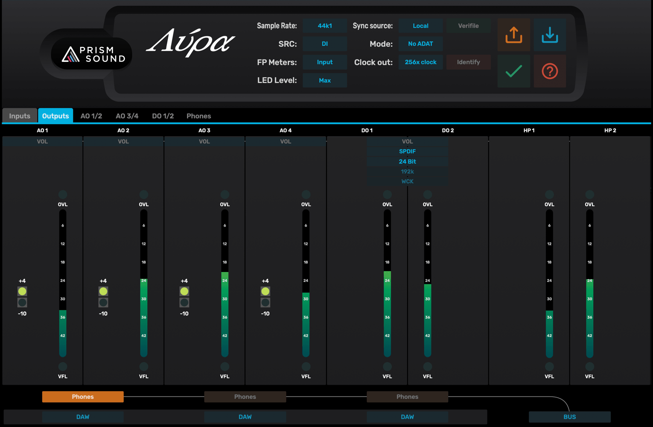The width and height of the screenshot is (653, 427).
Task: Toggle the VFL indicator on AO 1
Action: pos(63,366)
